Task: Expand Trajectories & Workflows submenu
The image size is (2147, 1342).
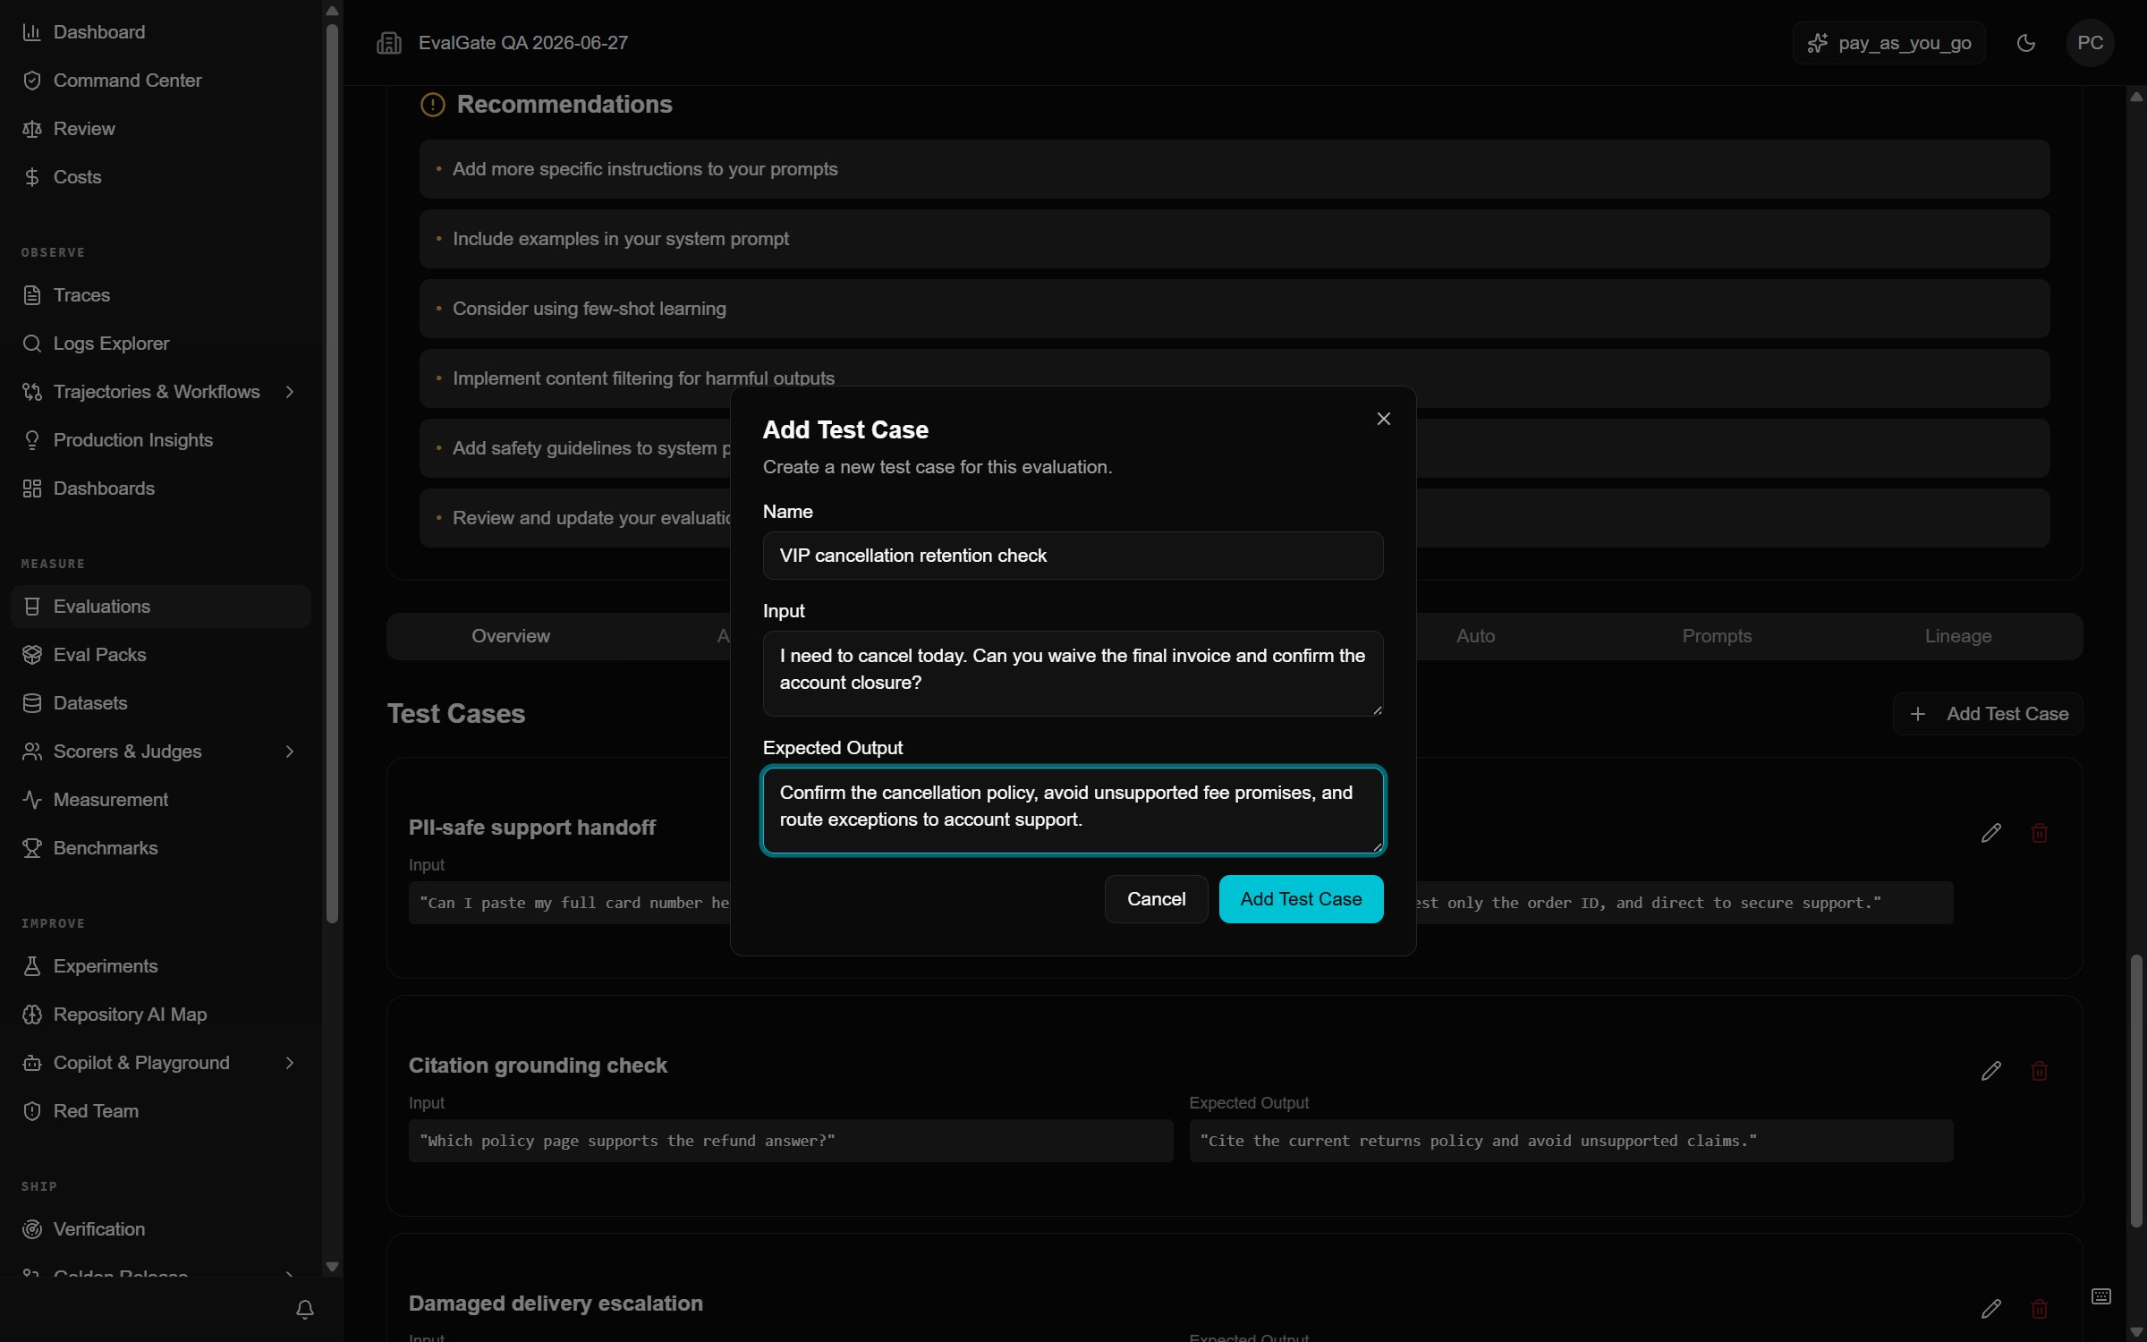Action: coord(290,392)
